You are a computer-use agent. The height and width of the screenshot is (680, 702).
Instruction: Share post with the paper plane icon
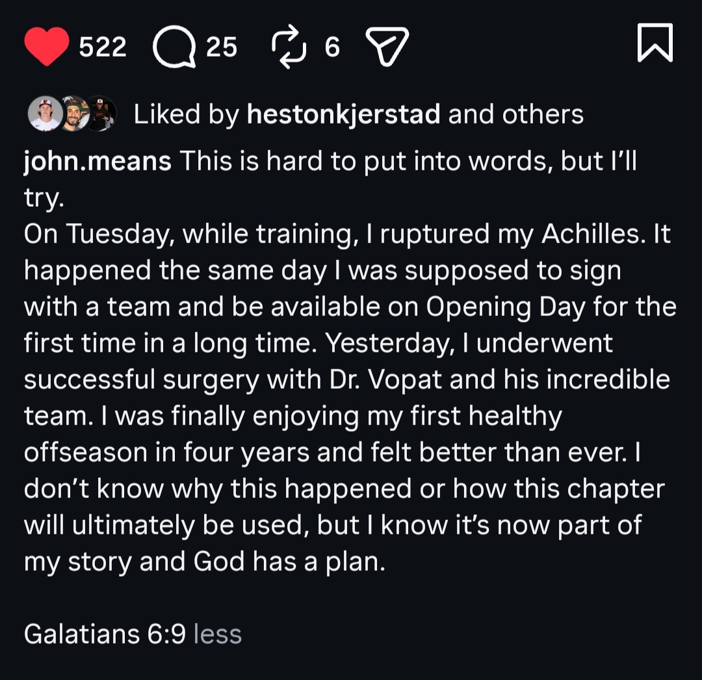click(387, 47)
